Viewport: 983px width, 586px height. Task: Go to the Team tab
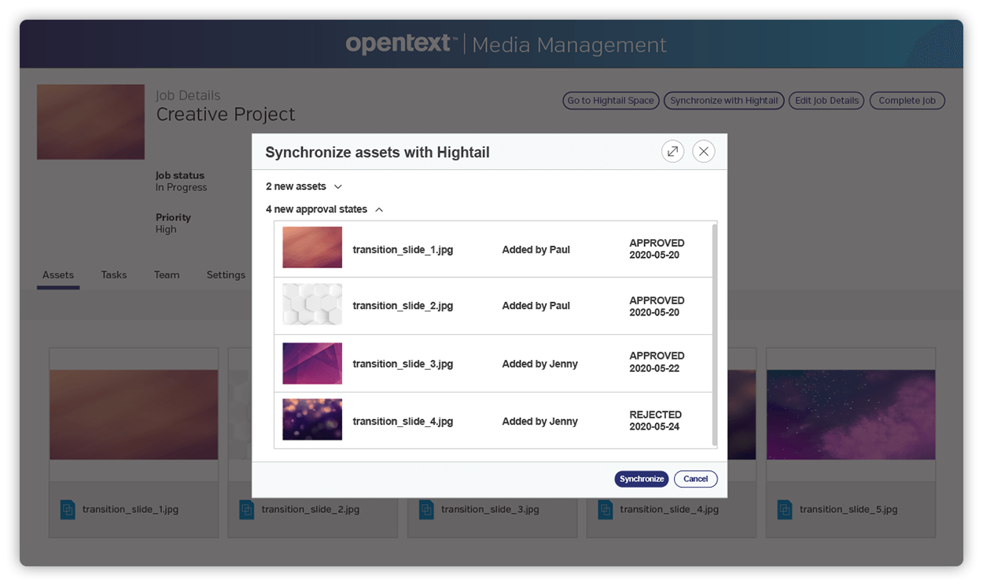pyautogui.click(x=167, y=275)
